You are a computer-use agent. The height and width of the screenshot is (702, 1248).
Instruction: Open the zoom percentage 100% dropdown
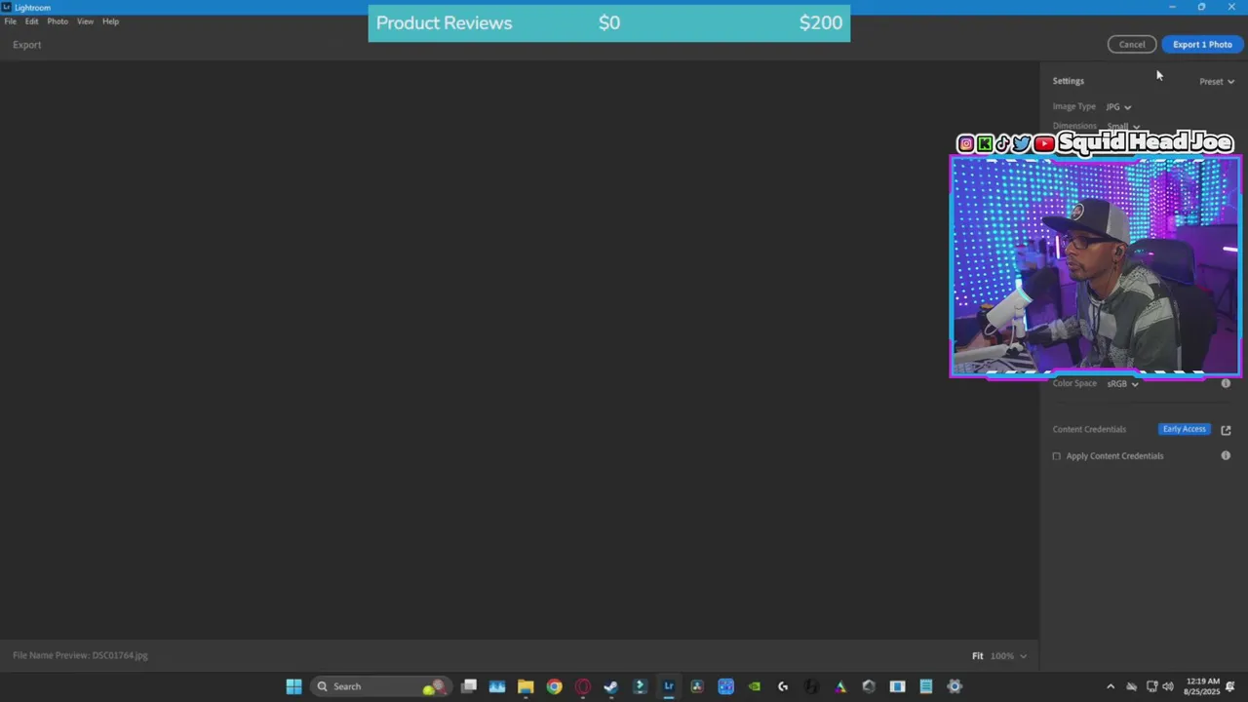coord(1008,656)
